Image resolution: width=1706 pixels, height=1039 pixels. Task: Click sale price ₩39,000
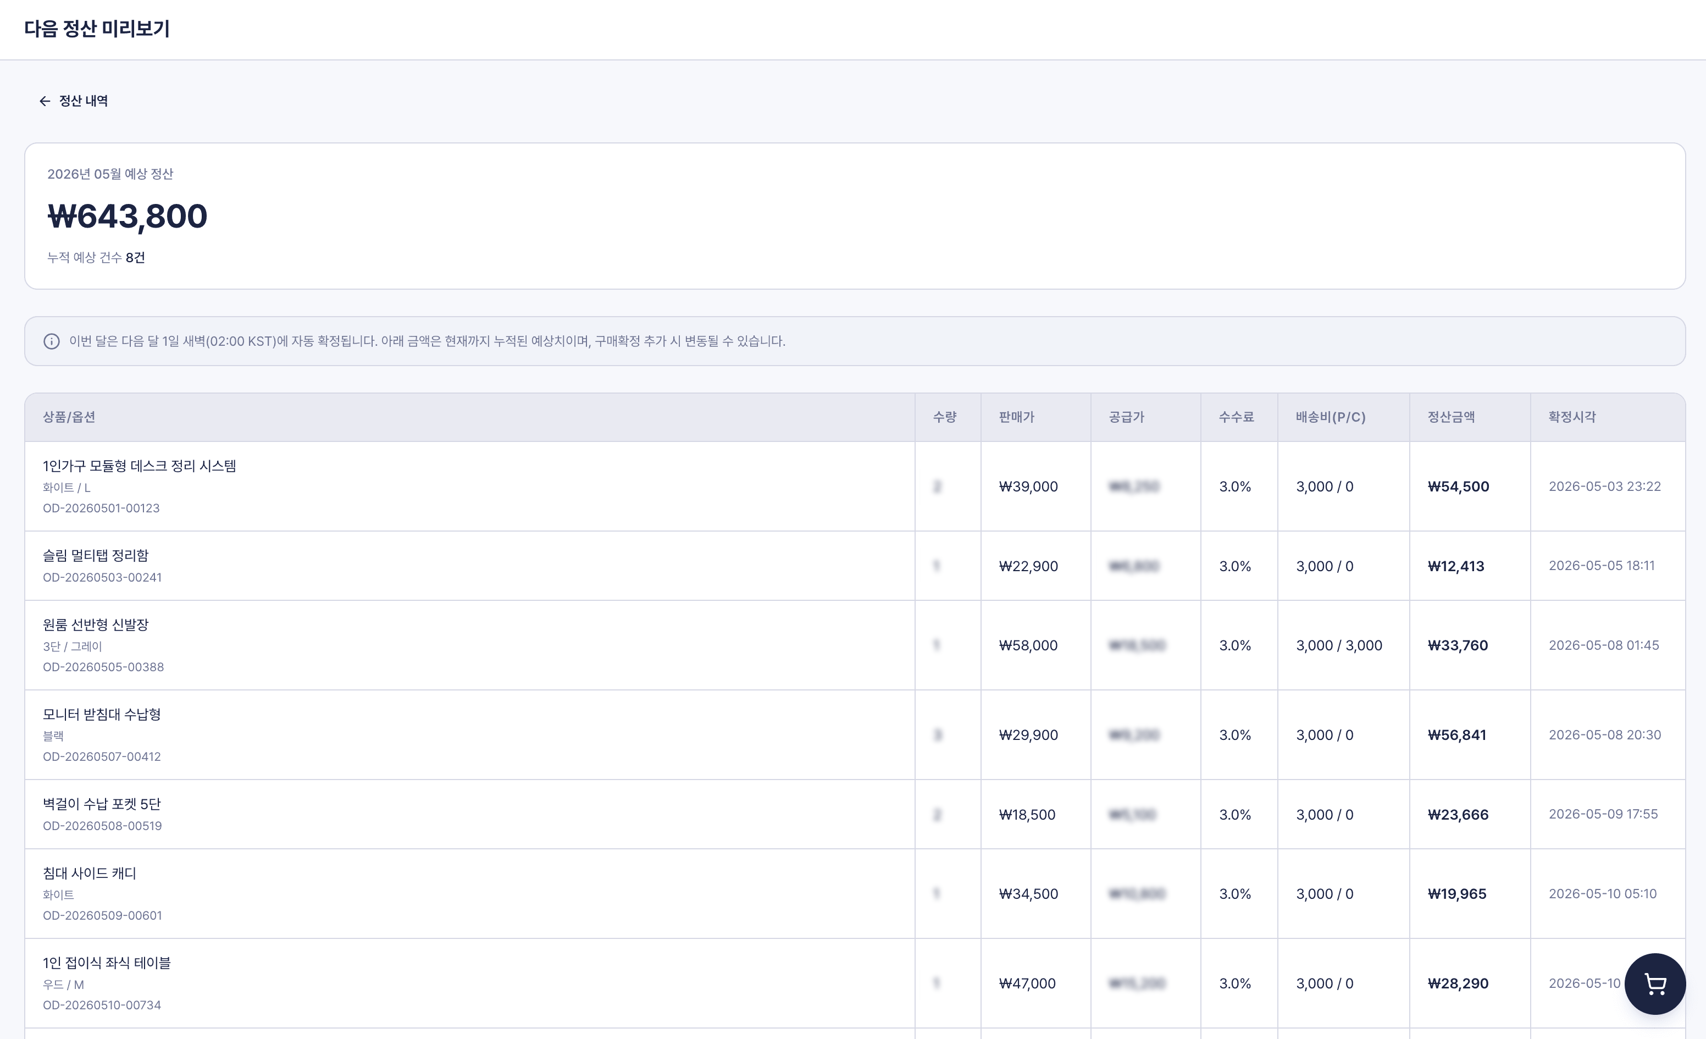coord(1028,487)
